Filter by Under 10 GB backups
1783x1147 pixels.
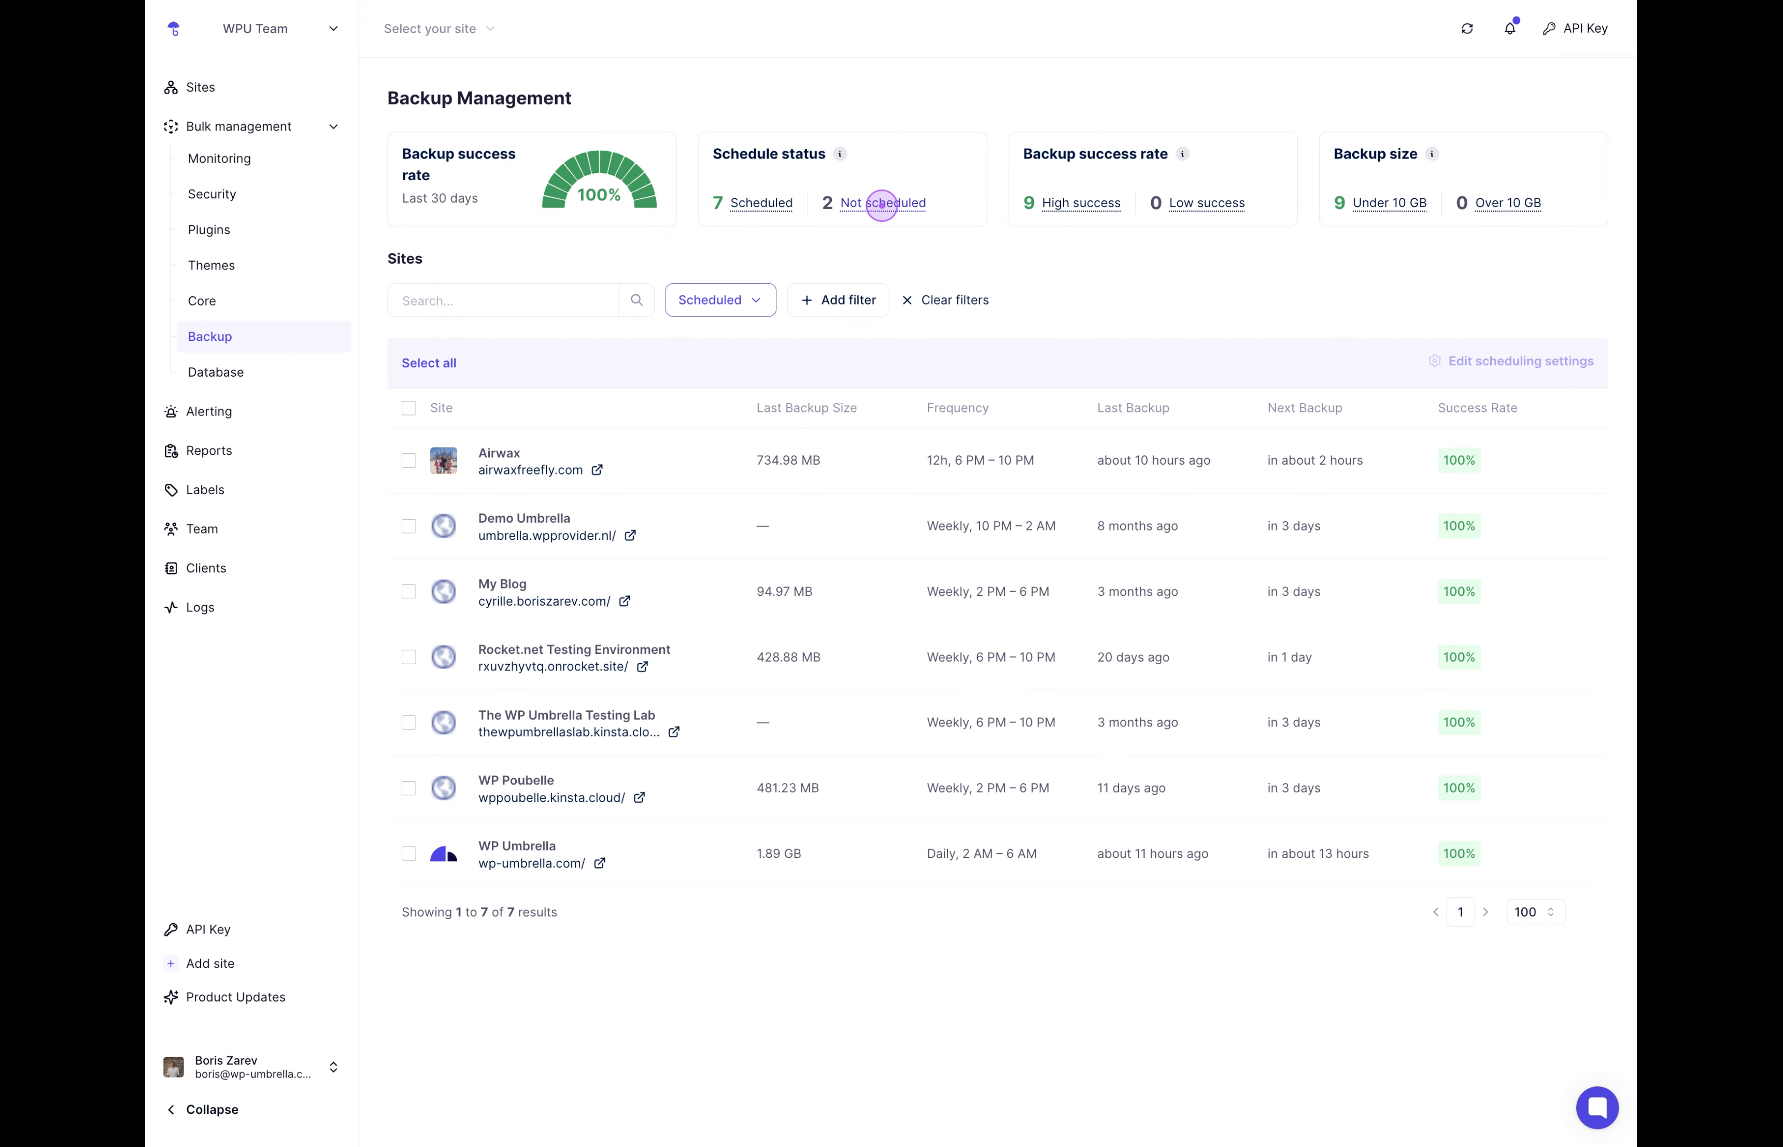(1390, 203)
